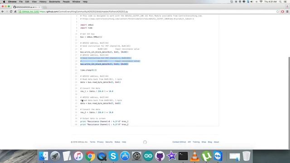Launch Launchpad rocket icon in dock
Screen dimensions: 290x163
tap(55, 156)
